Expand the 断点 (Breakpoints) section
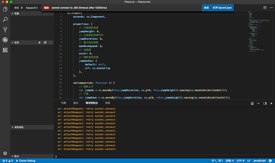275x163 pixels. (x=16, y=156)
